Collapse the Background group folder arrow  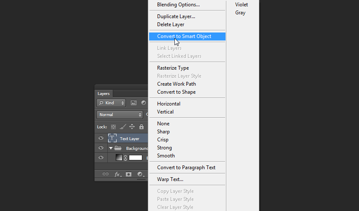111,148
